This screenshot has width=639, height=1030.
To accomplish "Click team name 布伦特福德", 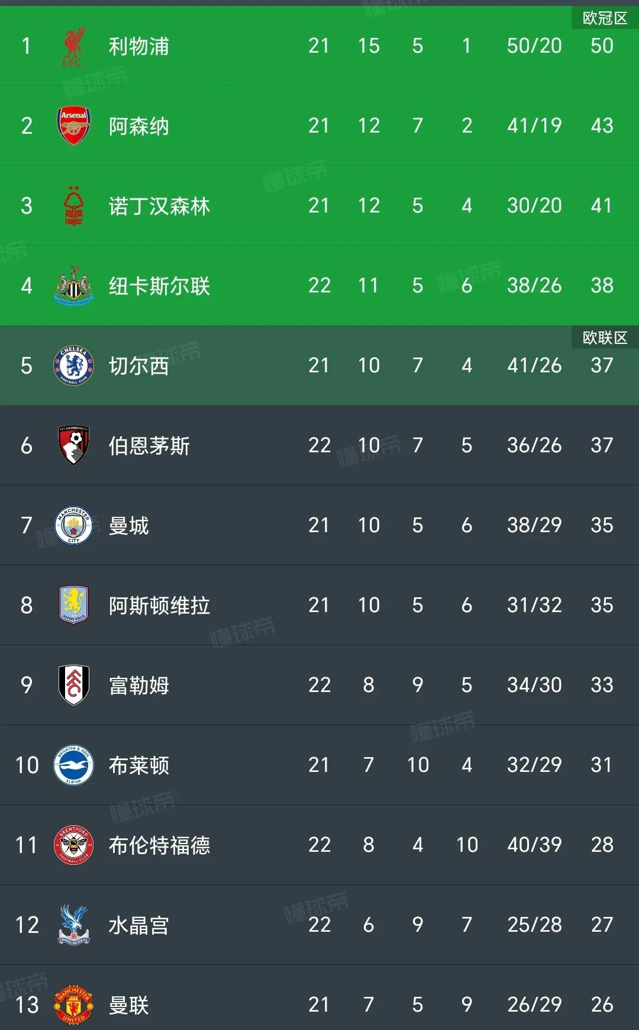I will (159, 845).
